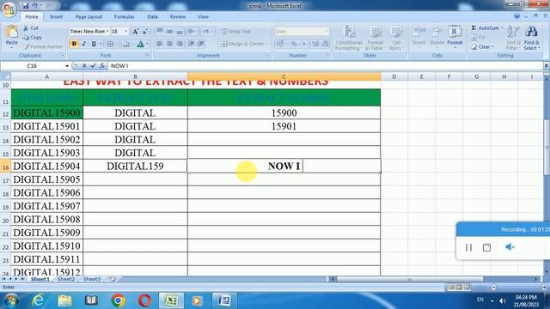Open Internet Explorer from taskbar
This screenshot has width=550, height=309.
pos(38,300)
